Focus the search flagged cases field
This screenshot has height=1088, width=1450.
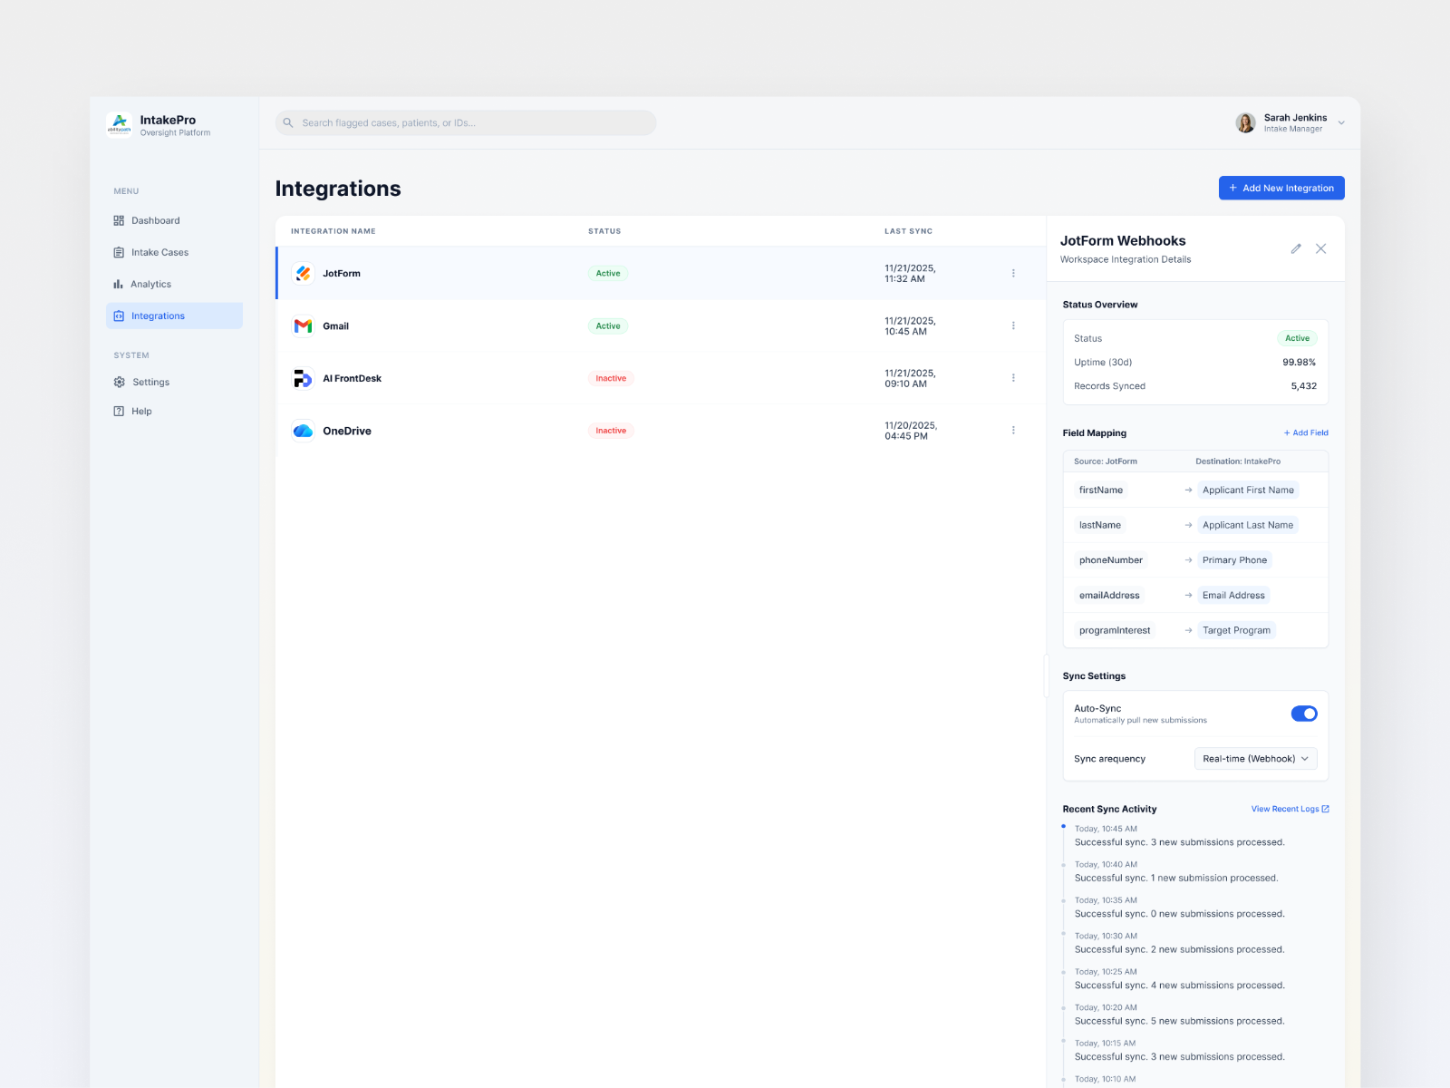(466, 122)
